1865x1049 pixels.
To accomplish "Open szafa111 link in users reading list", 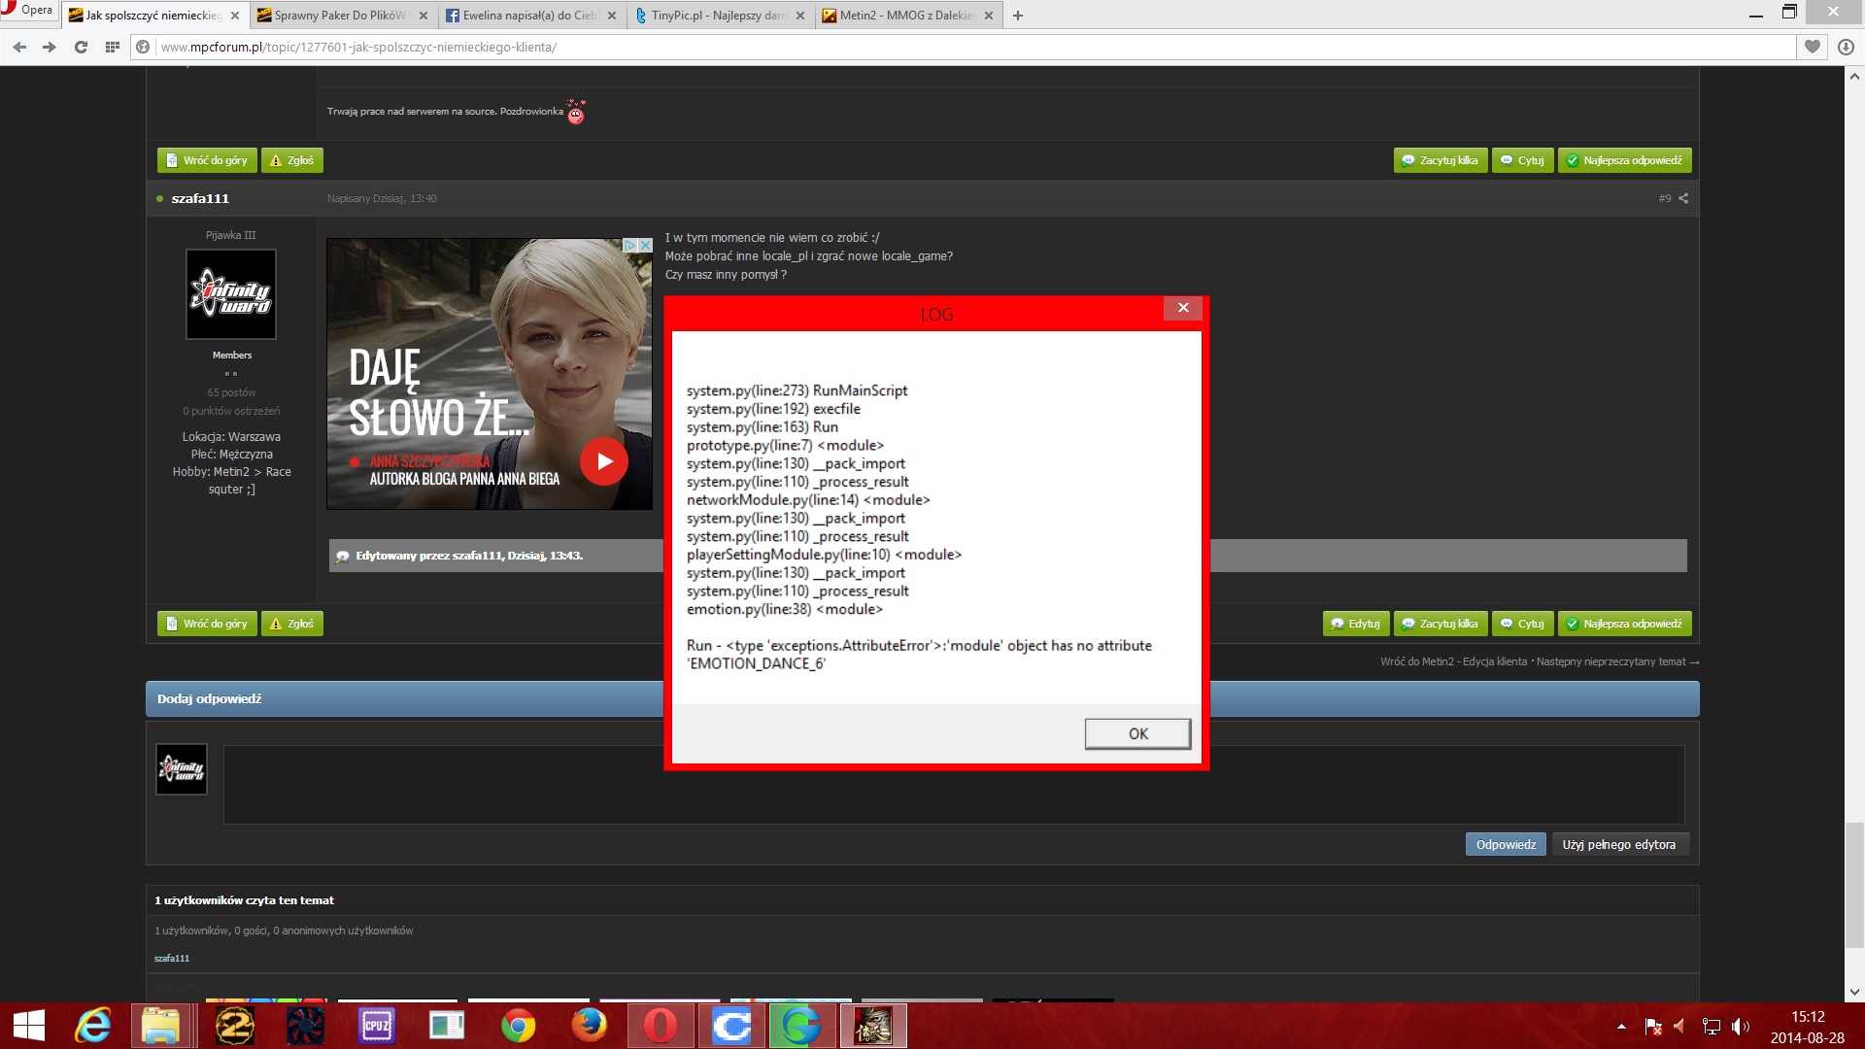I will click(172, 959).
